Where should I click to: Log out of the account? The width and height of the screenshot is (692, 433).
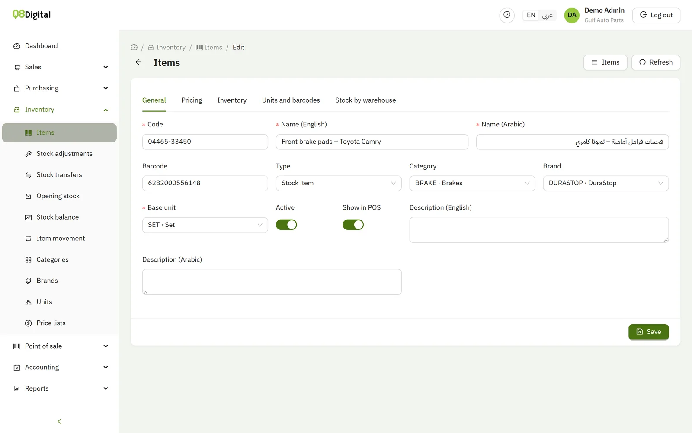tap(656, 15)
